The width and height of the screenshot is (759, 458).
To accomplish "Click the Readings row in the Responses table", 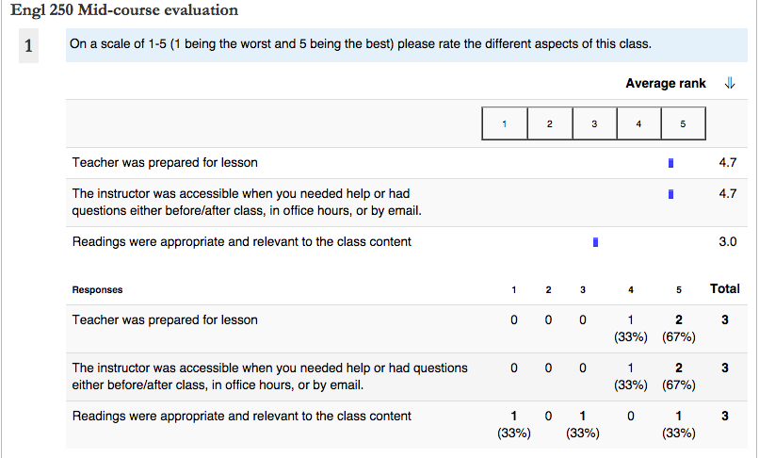I will 407,425.
